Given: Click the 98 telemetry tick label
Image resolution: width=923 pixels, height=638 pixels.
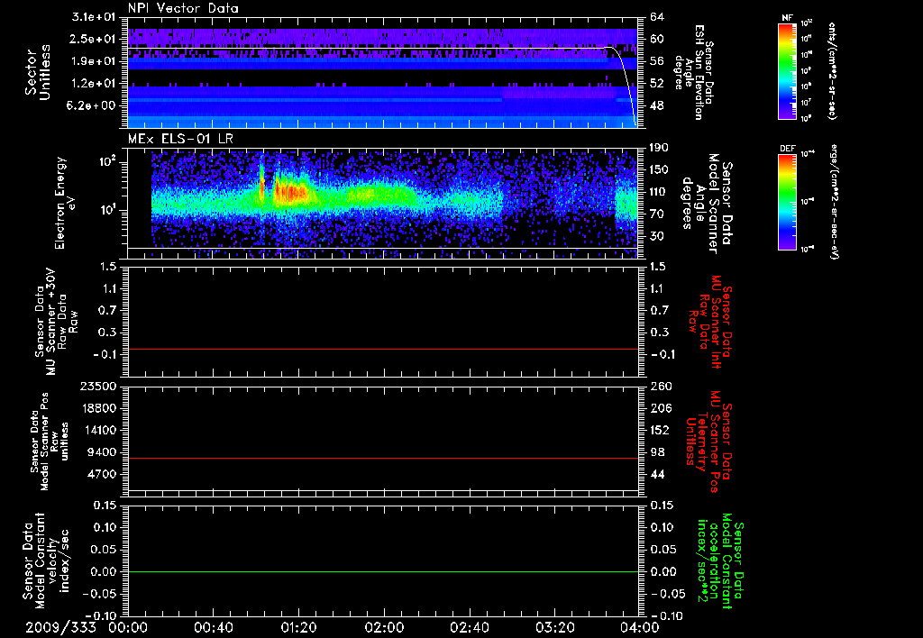Looking at the screenshot, I should pos(657,452).
